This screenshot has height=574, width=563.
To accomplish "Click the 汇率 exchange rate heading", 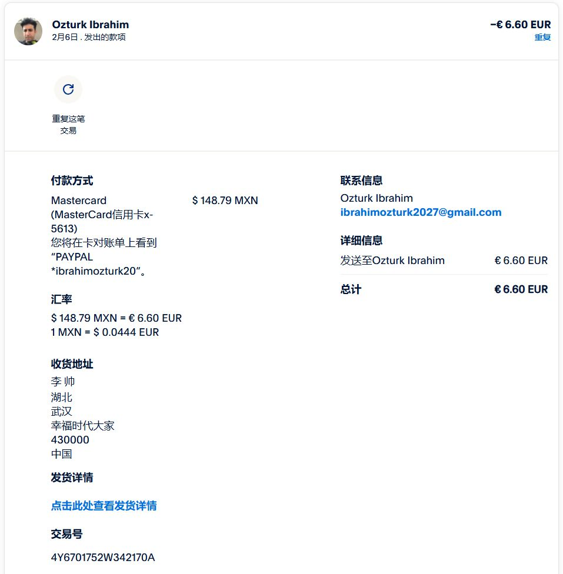I will (x=61, y=299).
